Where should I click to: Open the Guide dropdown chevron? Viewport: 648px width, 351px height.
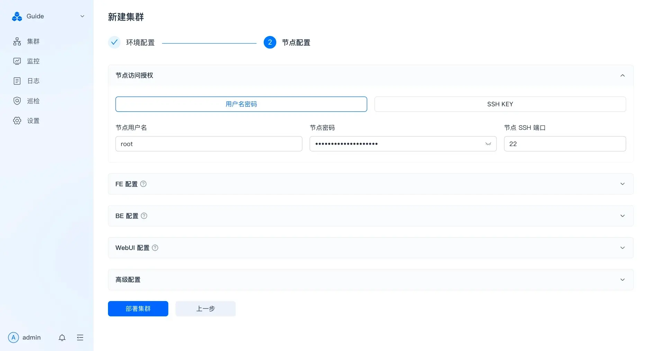coord(82,16)
